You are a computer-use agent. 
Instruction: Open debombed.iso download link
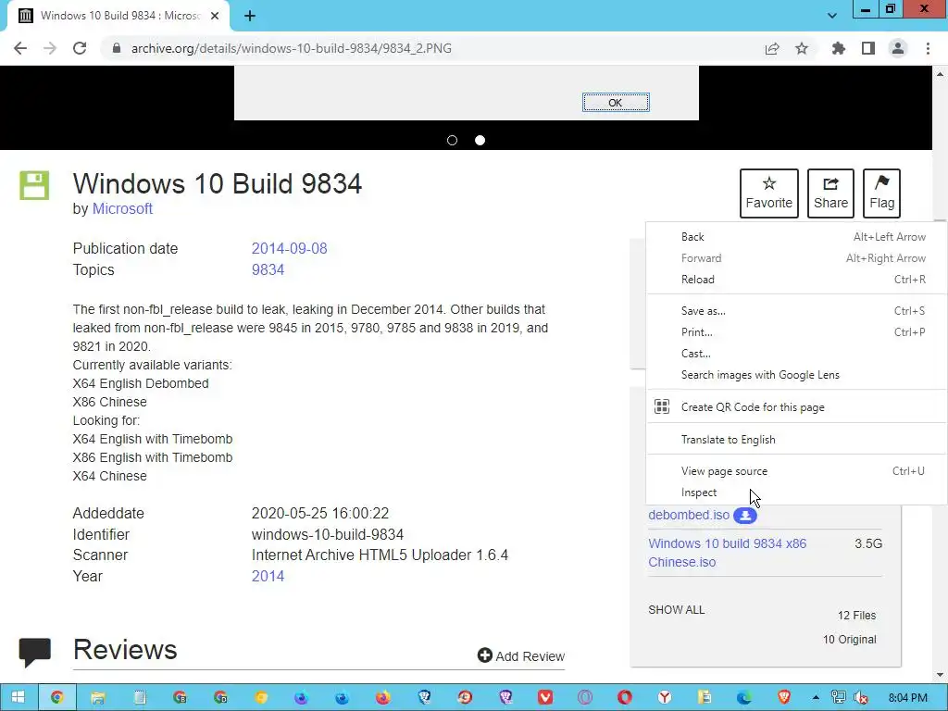pyautogui.click(x=689, y=515)
